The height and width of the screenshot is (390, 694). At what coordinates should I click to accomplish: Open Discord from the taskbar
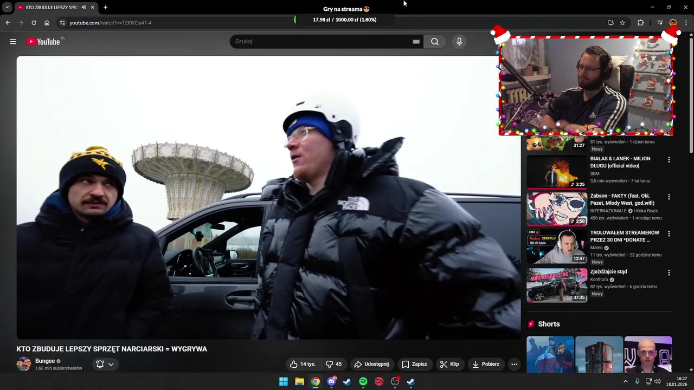point(331,381)
